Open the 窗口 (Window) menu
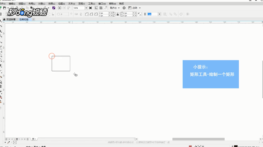Screen dimensions: 263x147 pos(102,4)
